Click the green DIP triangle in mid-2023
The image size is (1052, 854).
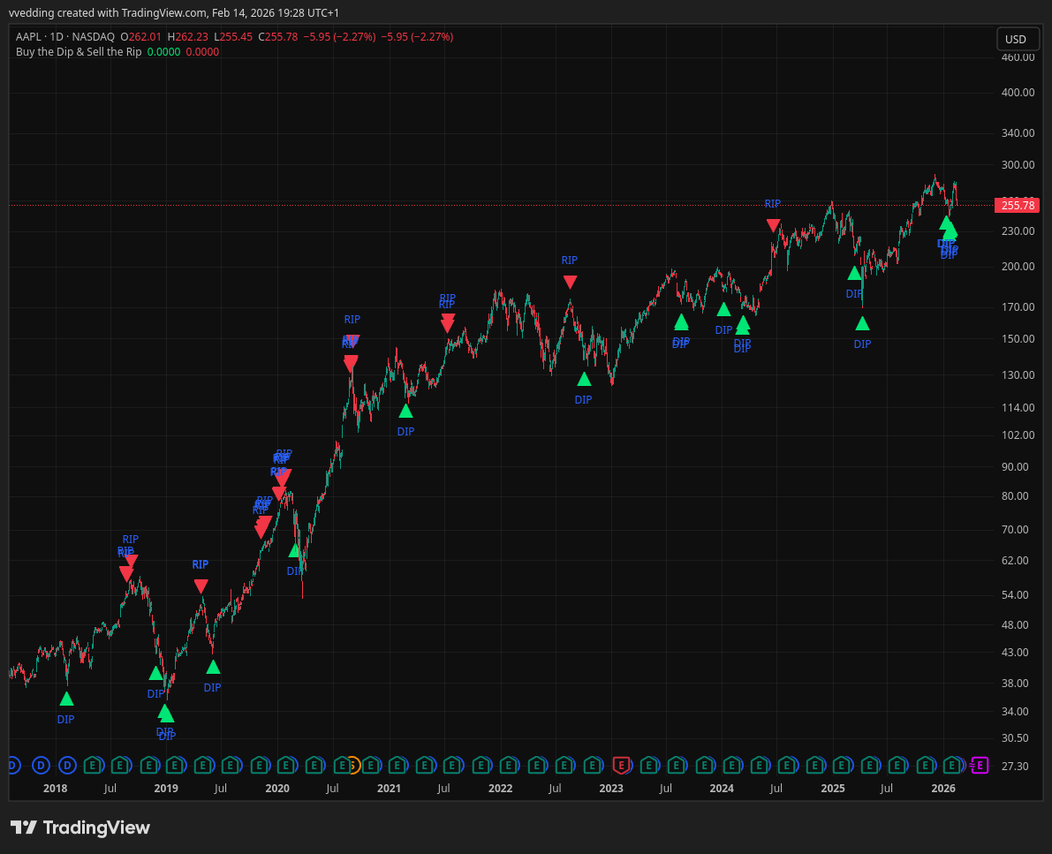681,322
